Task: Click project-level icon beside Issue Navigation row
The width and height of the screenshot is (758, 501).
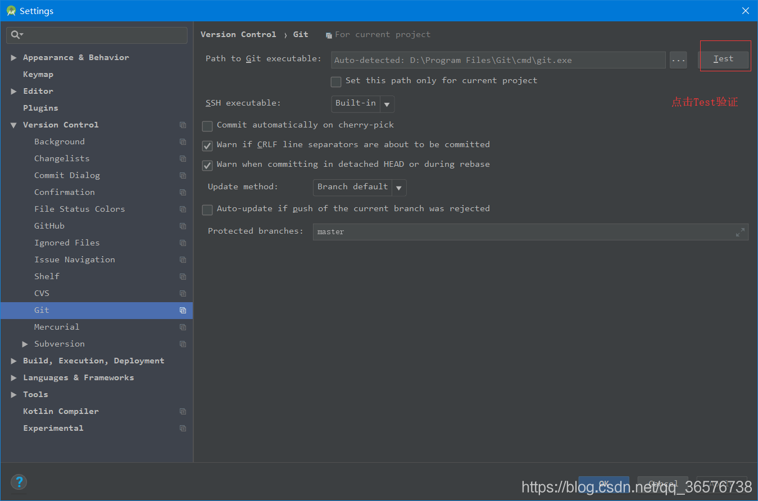Action: click(x=183, y=259)
